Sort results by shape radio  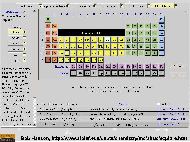pyautogui.click(x=68, y=104)
